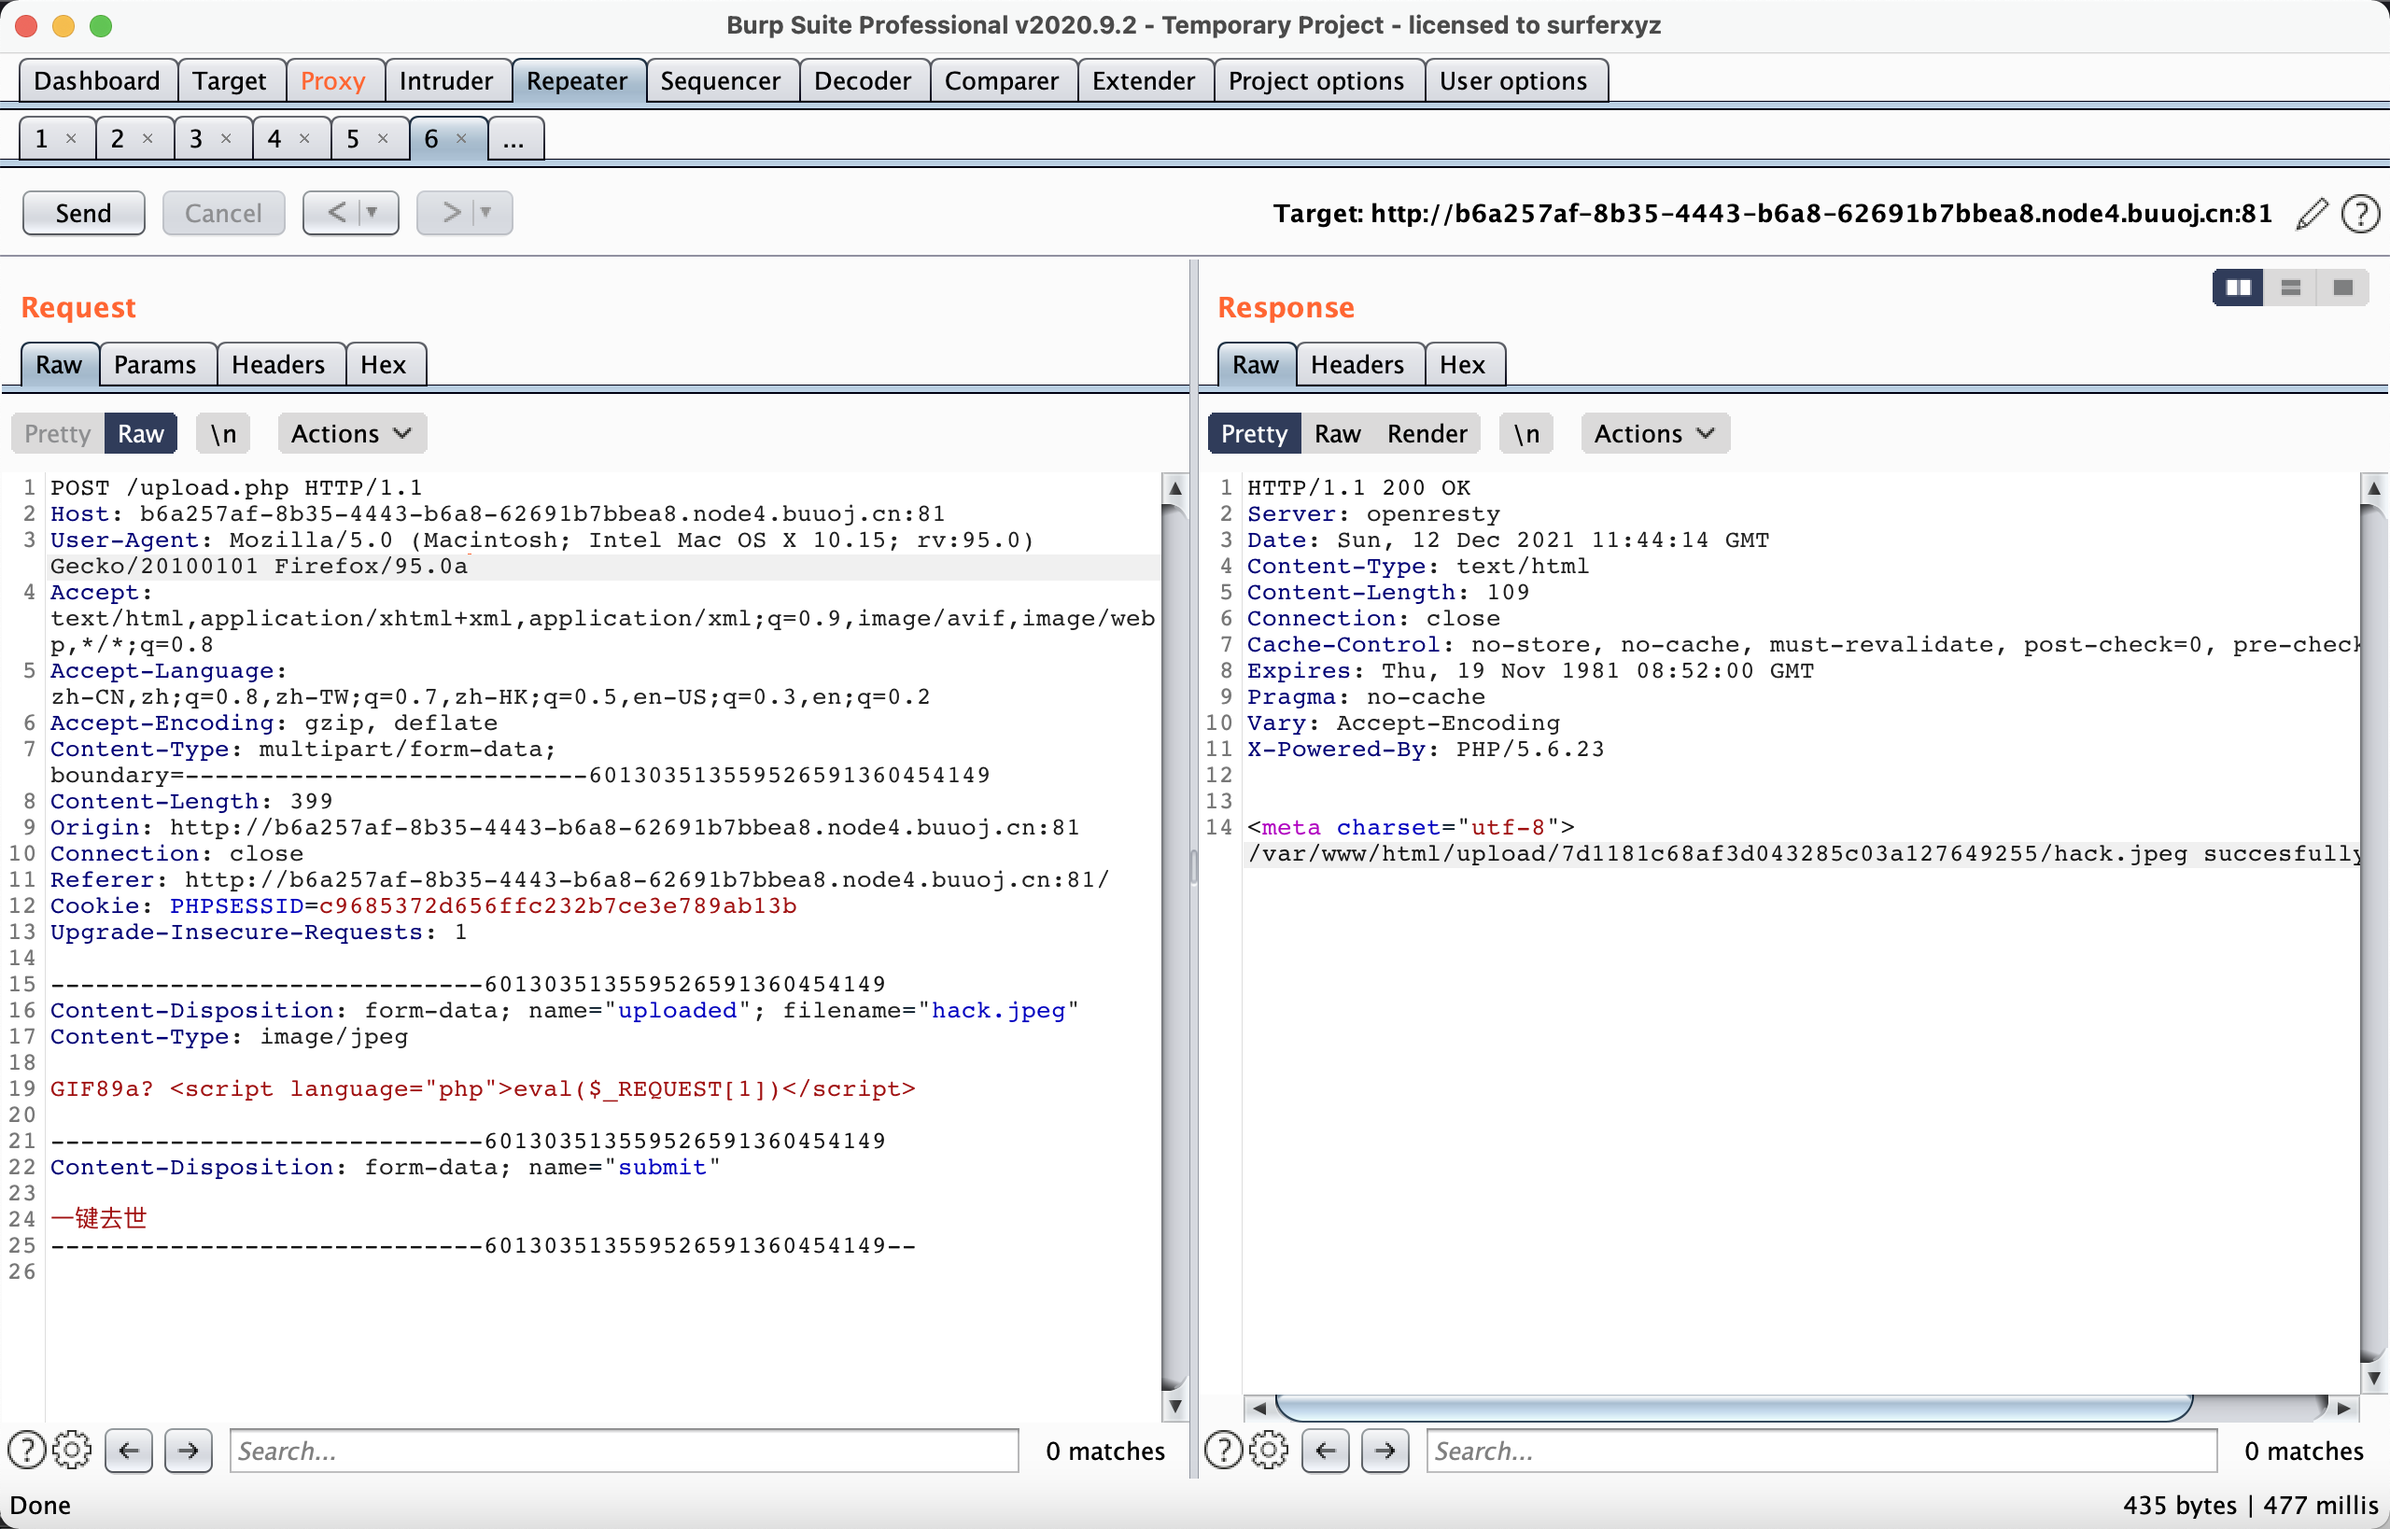Screen dimensions: 2390x1529
Task: Click response search next match arrow
Action: click(1385, 1451)
